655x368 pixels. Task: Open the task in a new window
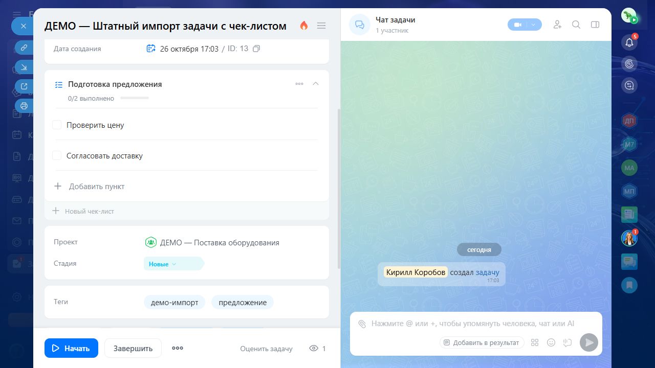(24, 86)
